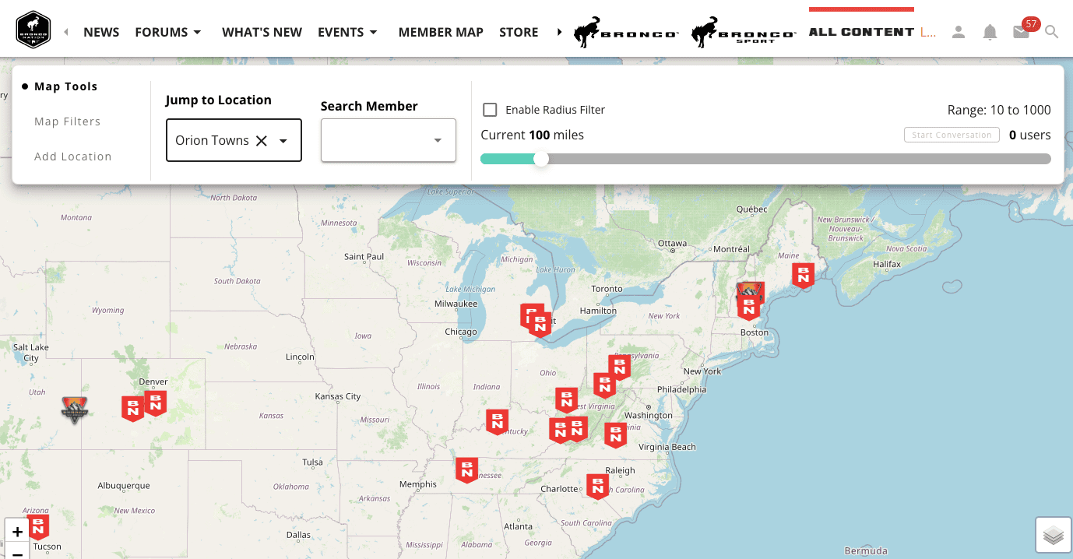
Task: Open the Search Member dropdown
Action: (438, 140)
